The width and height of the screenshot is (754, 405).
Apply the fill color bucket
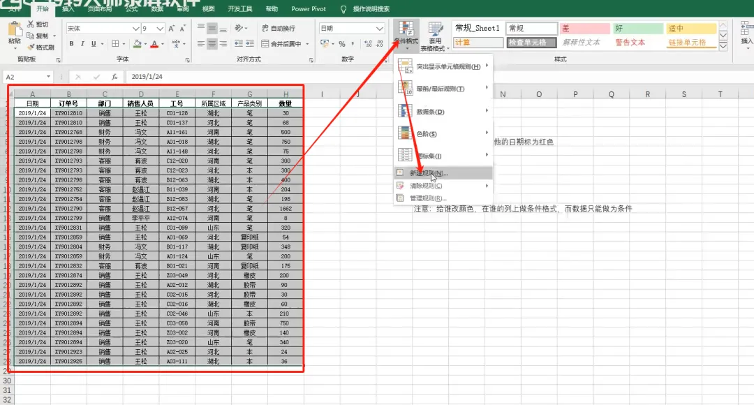[x=137, y=44]
